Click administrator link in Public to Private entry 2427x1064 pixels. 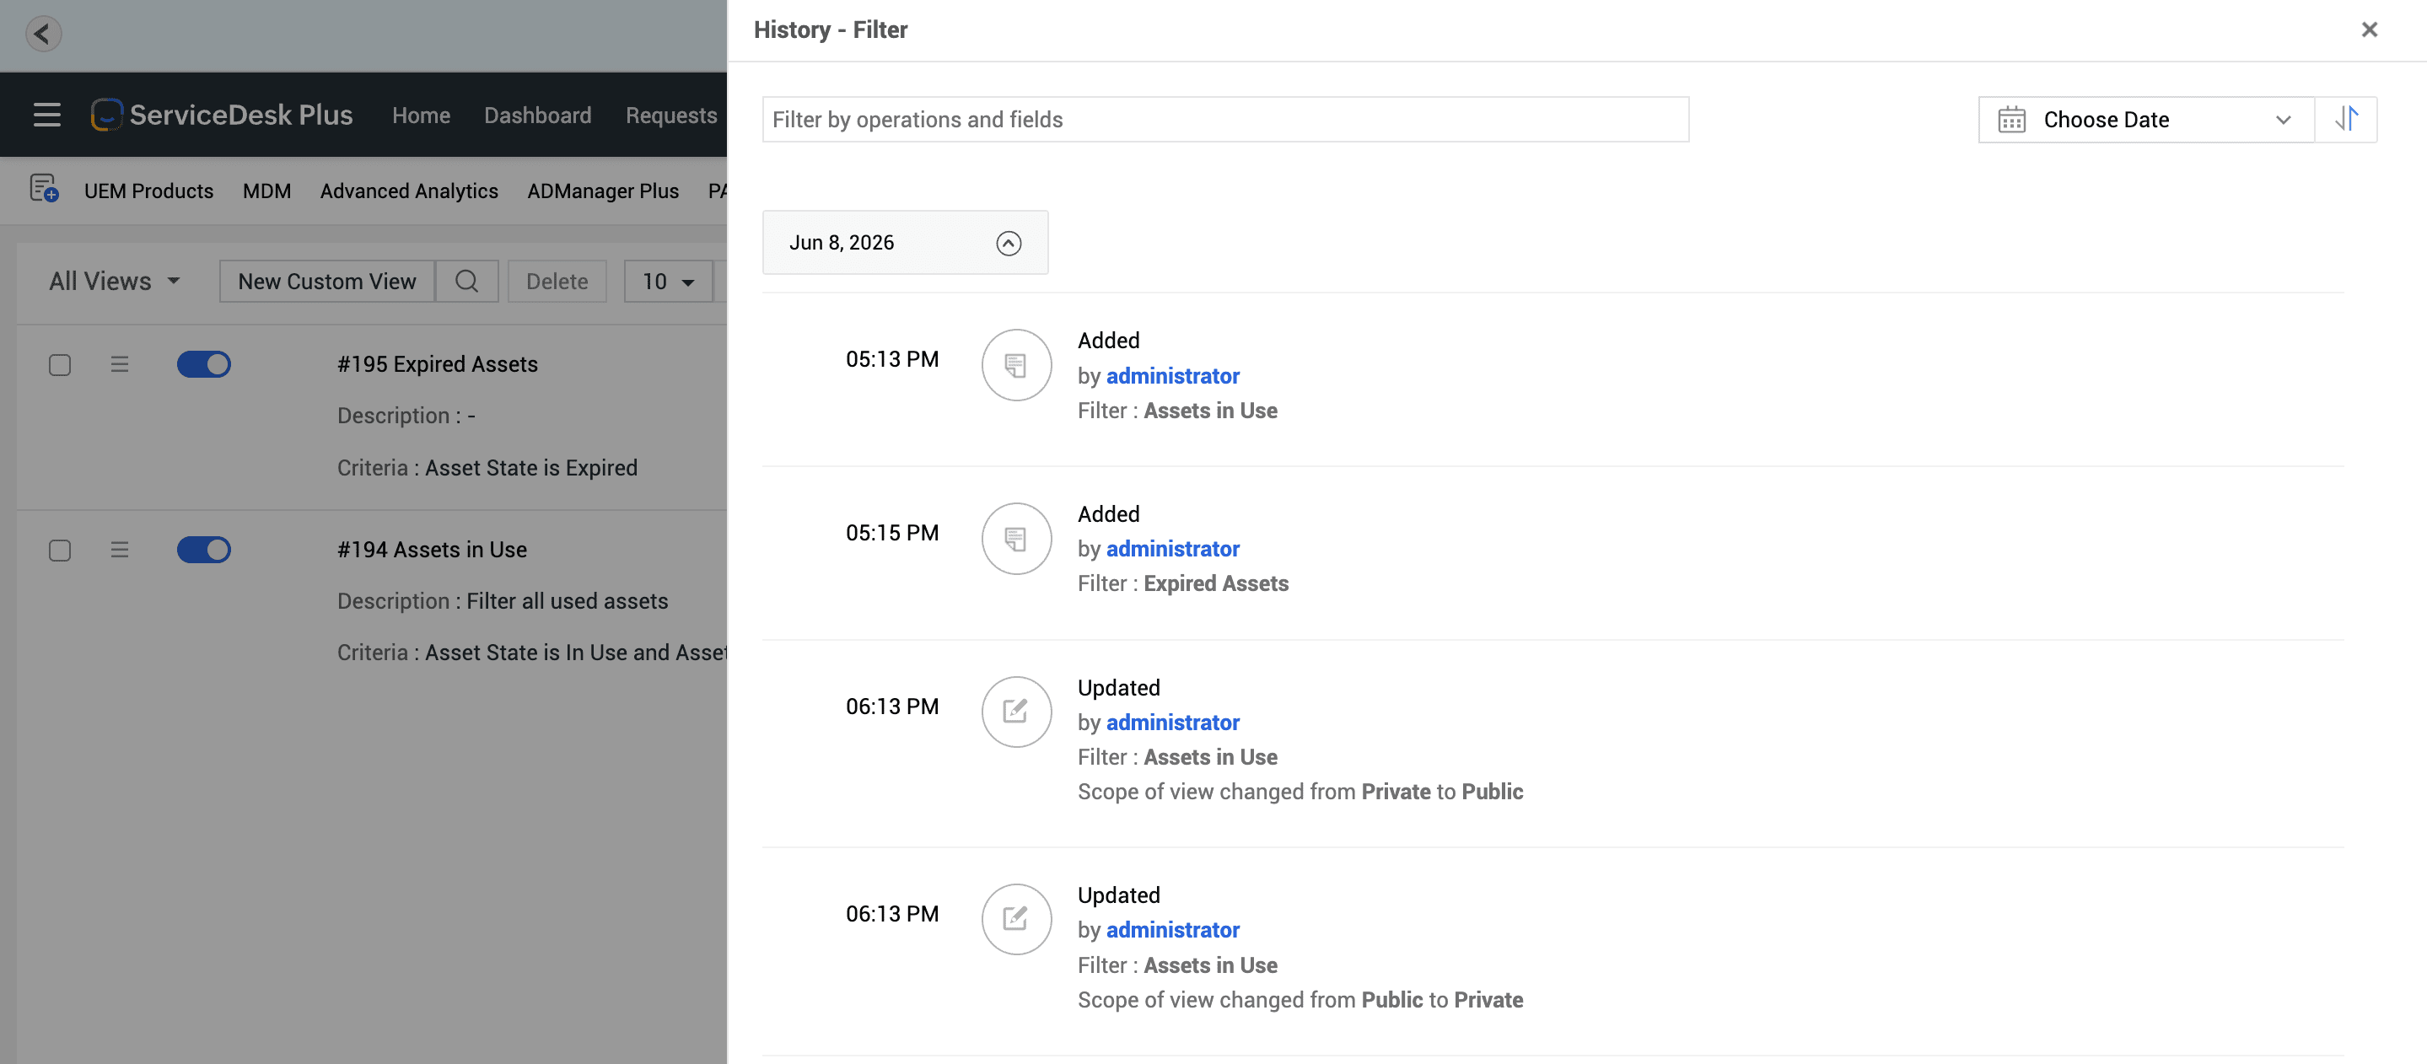pos(1172,930)
